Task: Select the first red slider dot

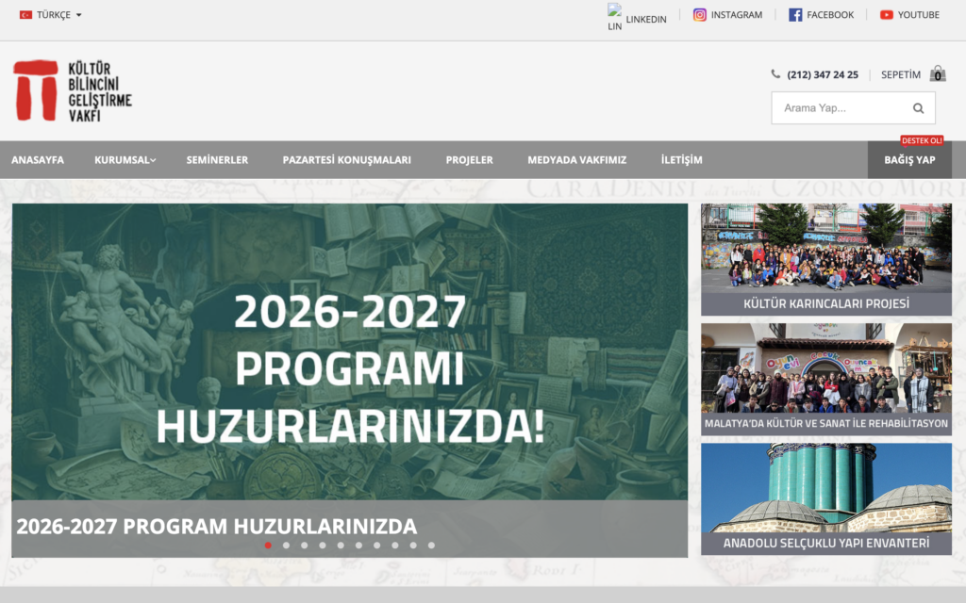Action: pos(268,546)
